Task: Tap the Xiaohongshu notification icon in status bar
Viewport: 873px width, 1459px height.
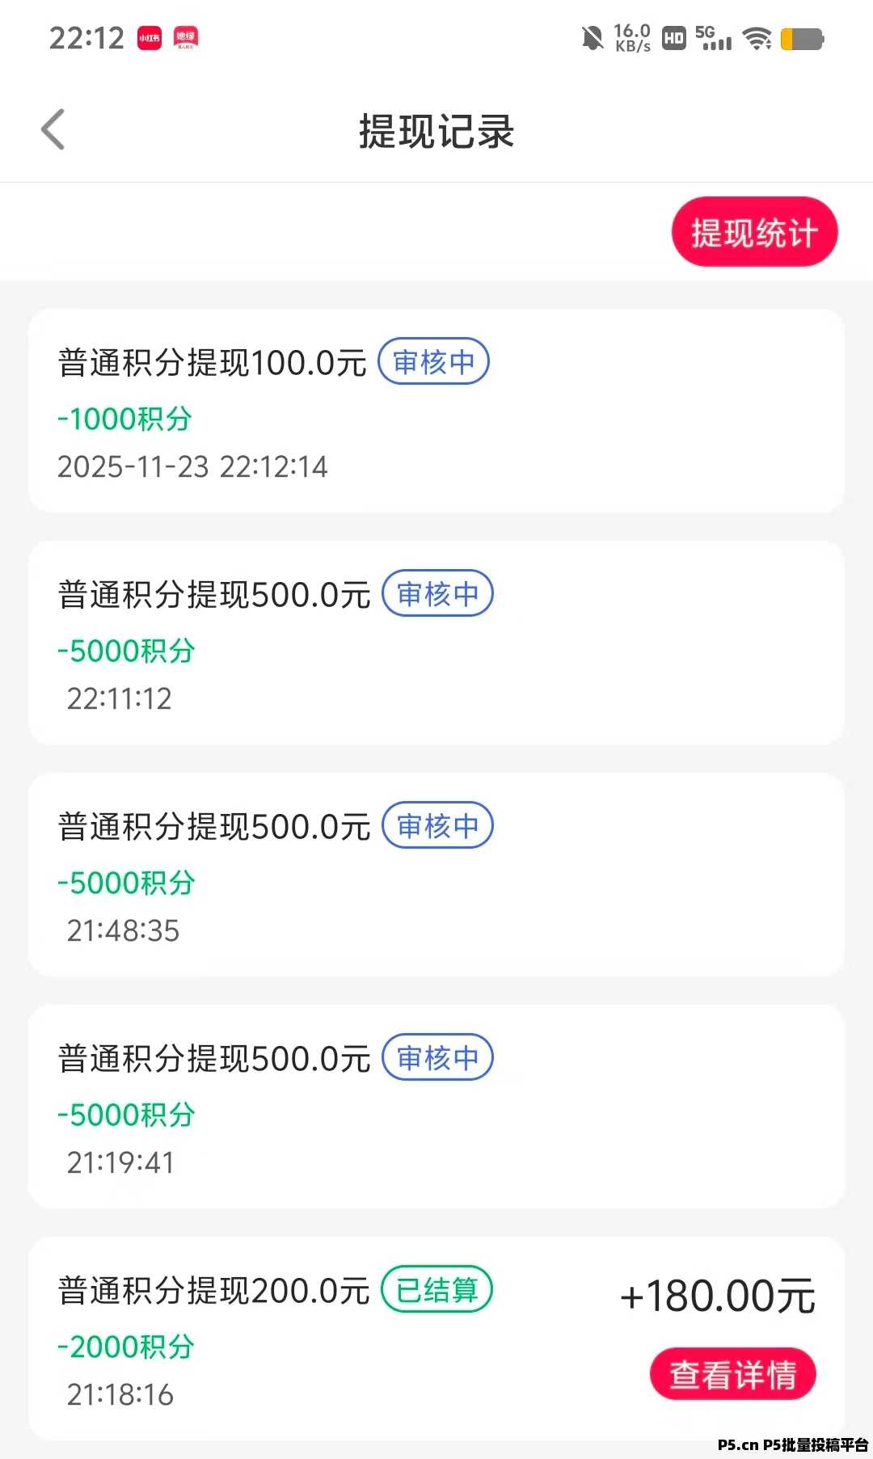Action: tap(150, 38)
